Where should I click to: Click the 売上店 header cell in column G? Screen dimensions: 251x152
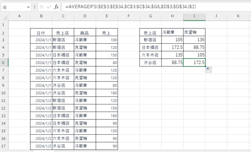click(x=150, y=33)
